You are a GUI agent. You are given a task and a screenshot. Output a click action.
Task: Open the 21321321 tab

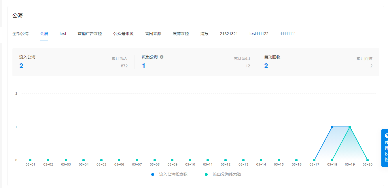(x=229, y=34)
